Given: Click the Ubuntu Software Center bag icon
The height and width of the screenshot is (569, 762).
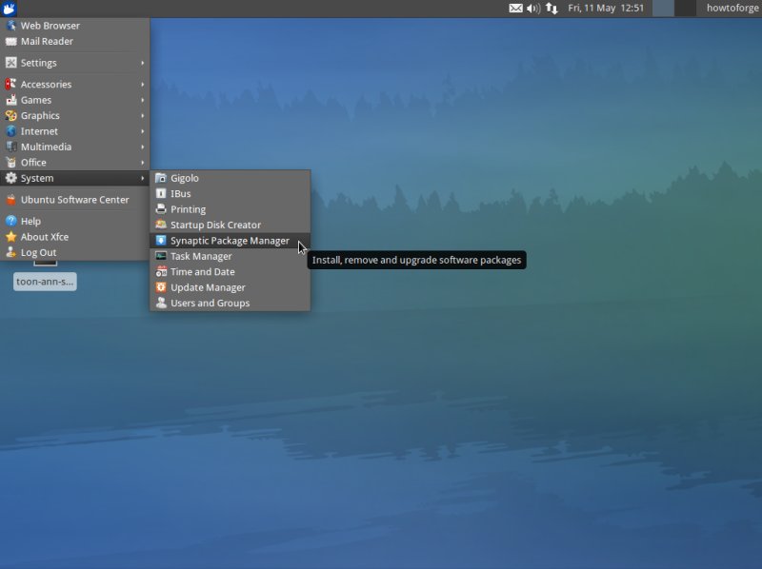Looking at the screenshot, I should point(10,200).
